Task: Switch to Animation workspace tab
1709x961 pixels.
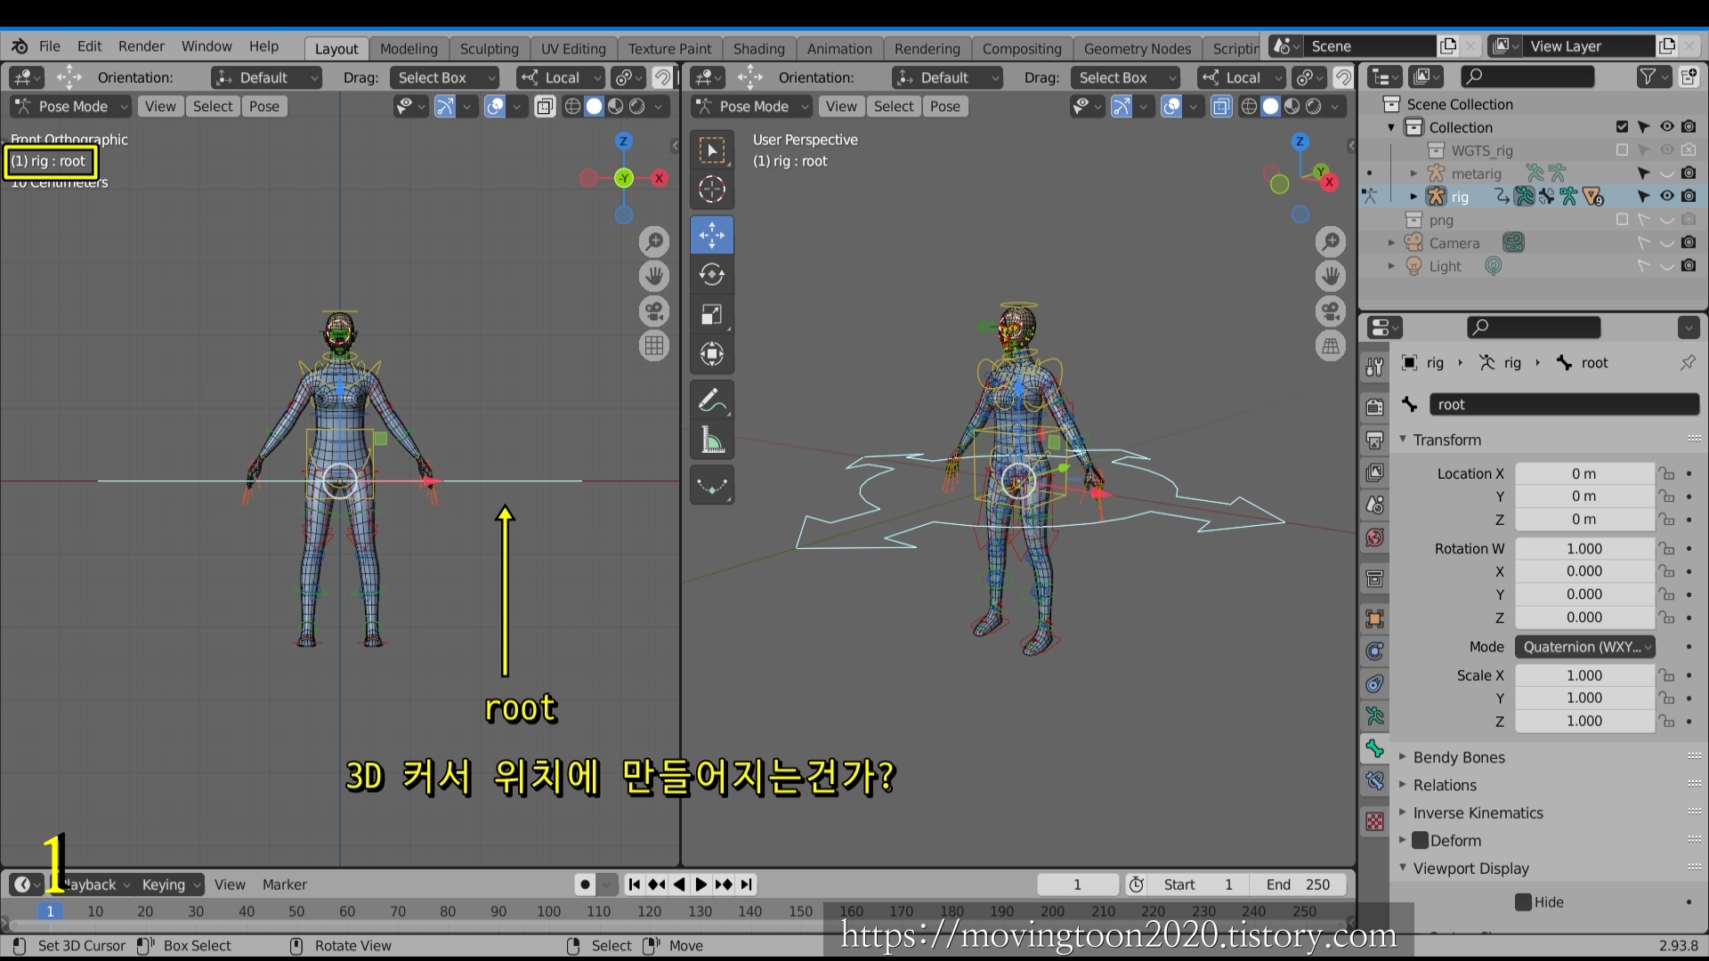Action: tap(839, 49)
